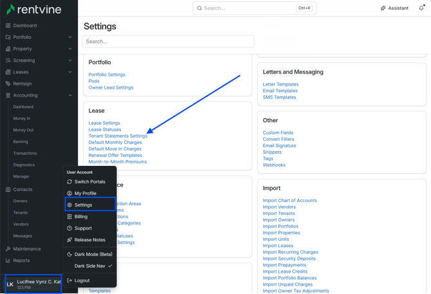Open Import Leases link
This screenshot has height=294, width=431.
pyautogui.click(x=278, y=246)
